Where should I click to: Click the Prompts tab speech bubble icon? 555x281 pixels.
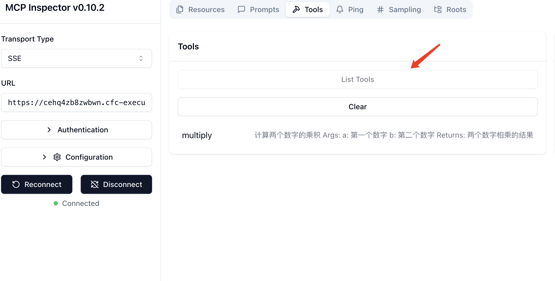241,9
